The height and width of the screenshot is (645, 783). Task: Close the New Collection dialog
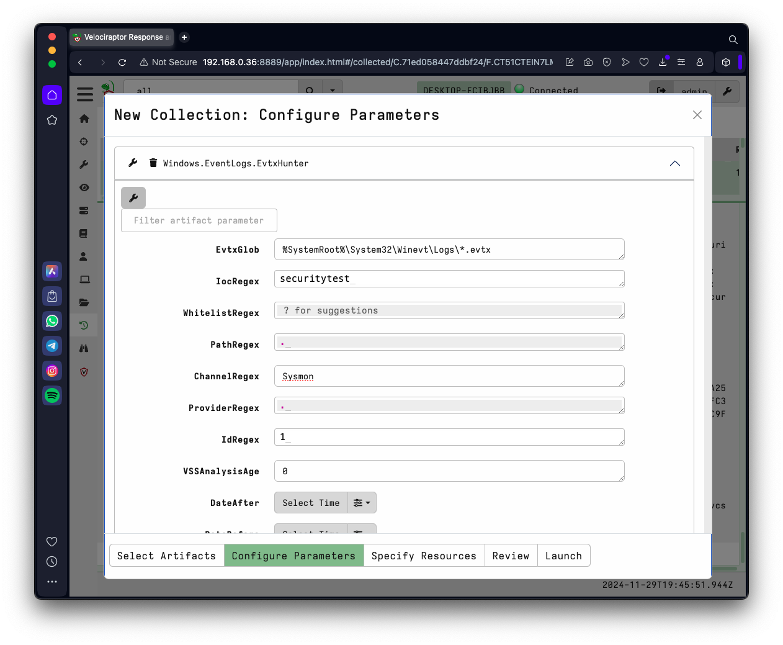[697, 115]
